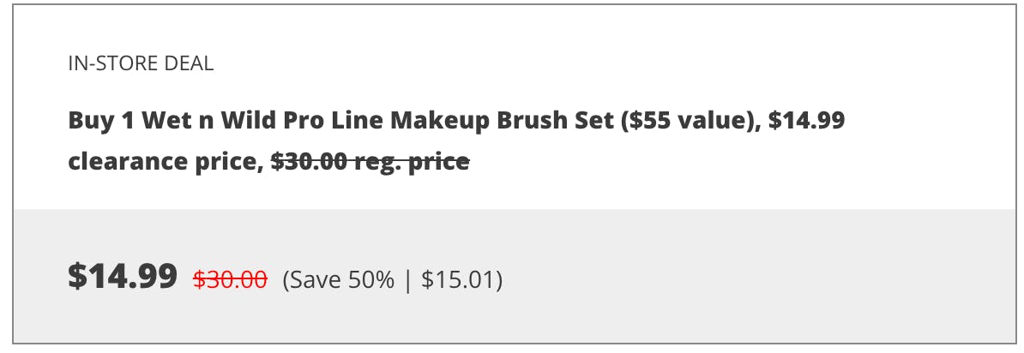Open the Wet n Wild Brush Set deal title
The width and height of the screenshot is (1024, 353).
(x=456, y=141)
